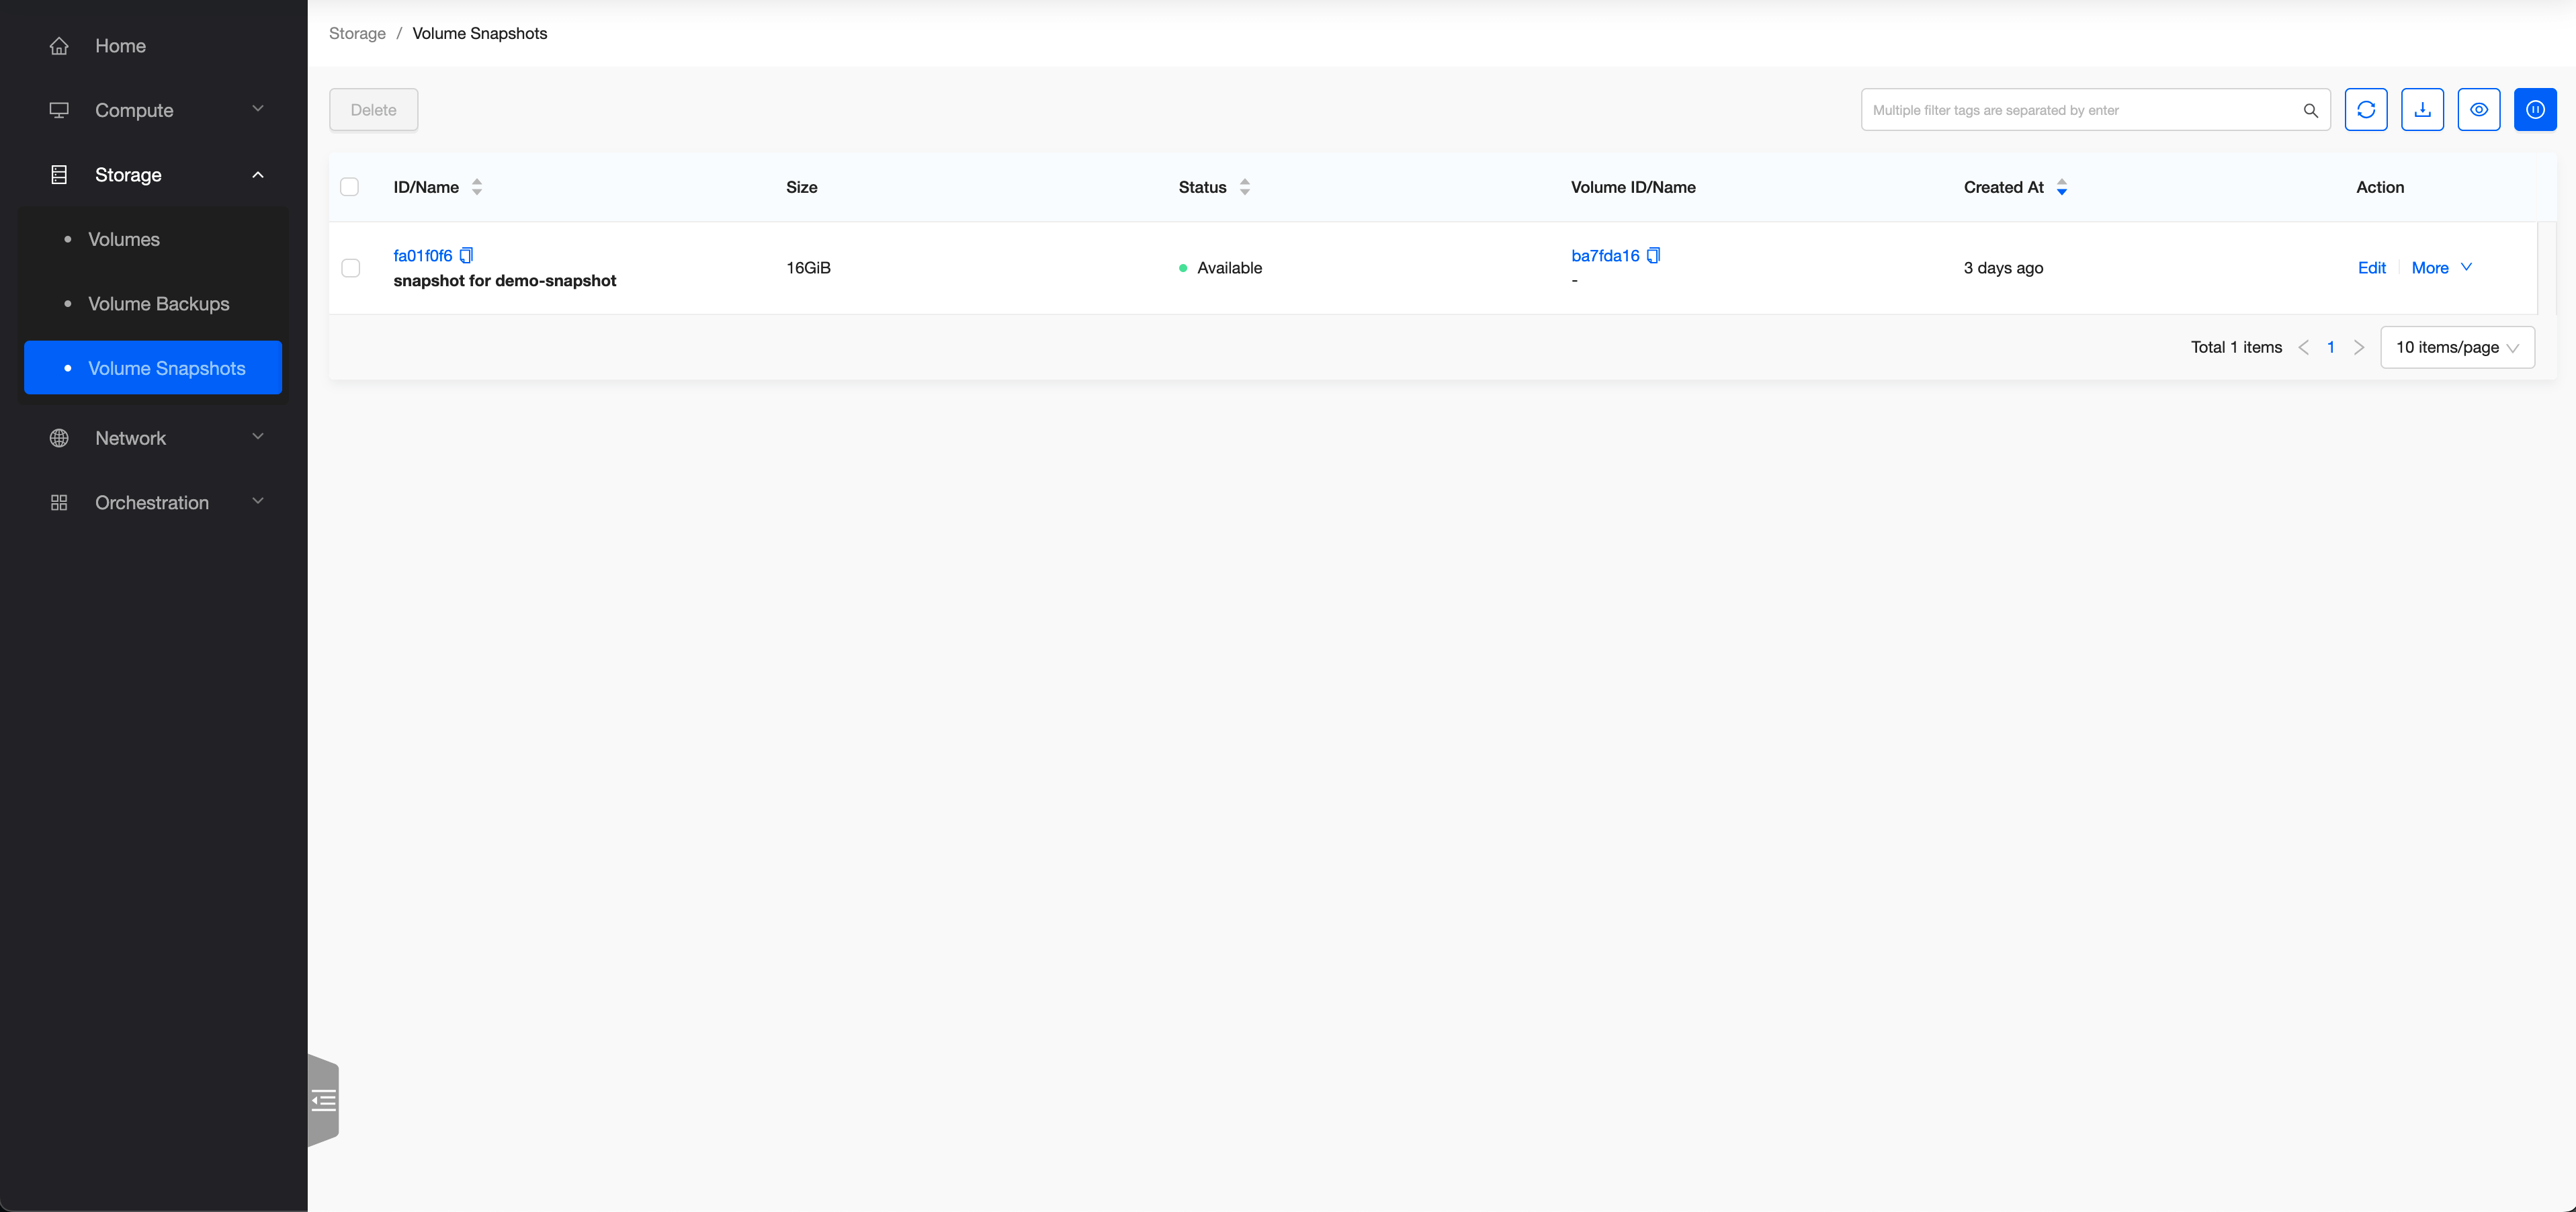This screenshot has width=2576, height=1212.
Task: Click the Edit link for the snapshot
Action: [x=2371, y=267]
